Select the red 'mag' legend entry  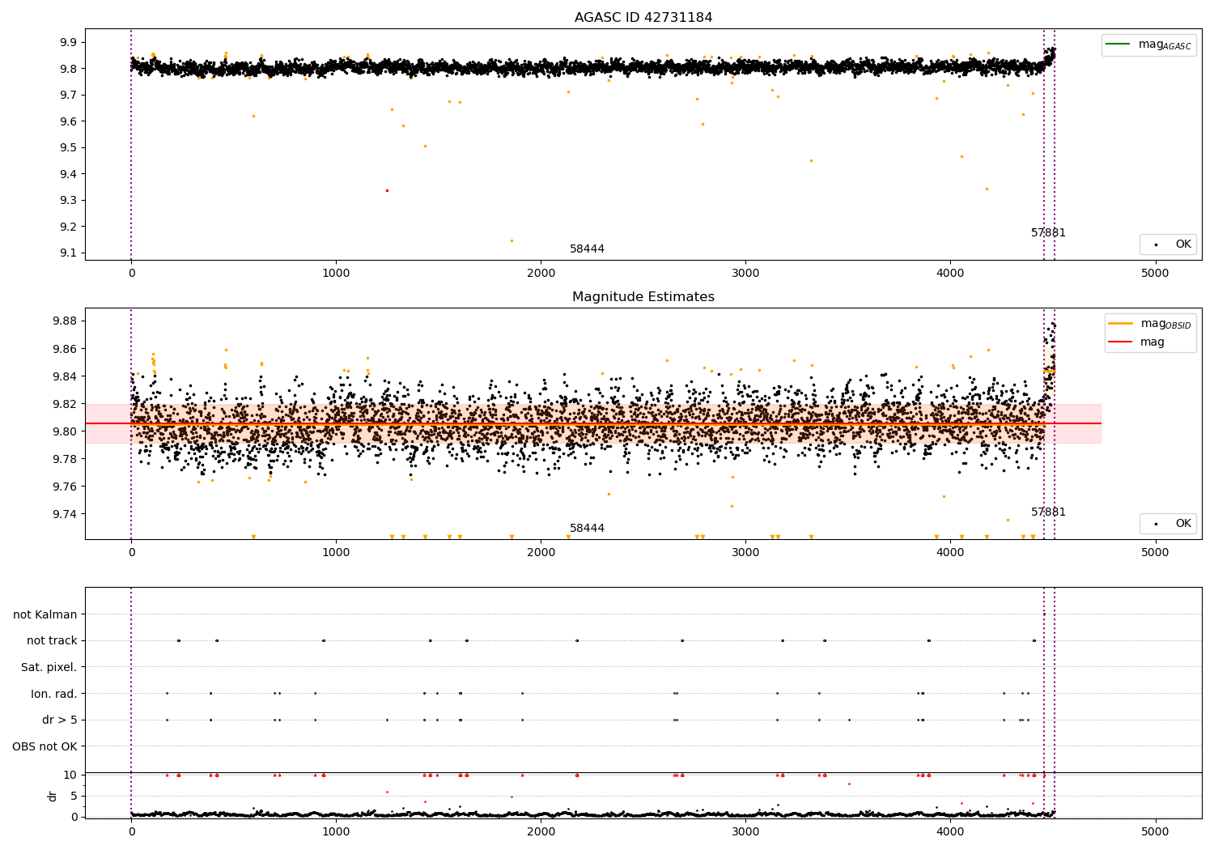(1137, 342)
